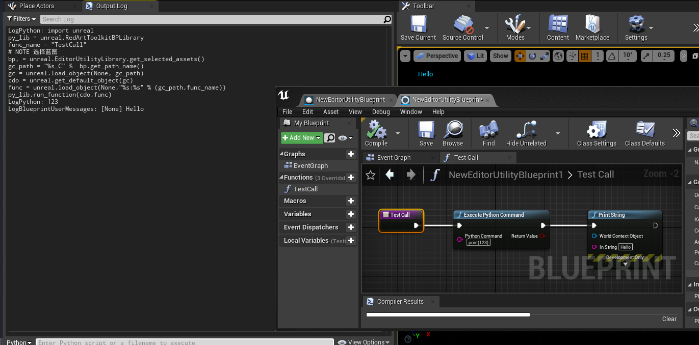This screenshot has height=345, width=699.
Task: Click the Settings gear in the main toolbar
Action: coord(636,28)
